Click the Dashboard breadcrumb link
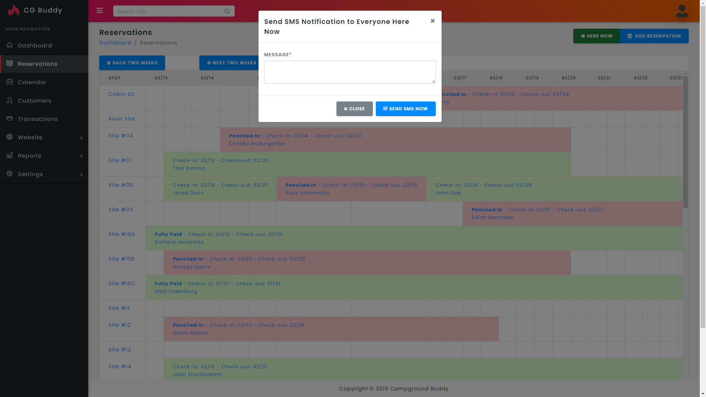The image size is (706, 397). pos(115,43)
